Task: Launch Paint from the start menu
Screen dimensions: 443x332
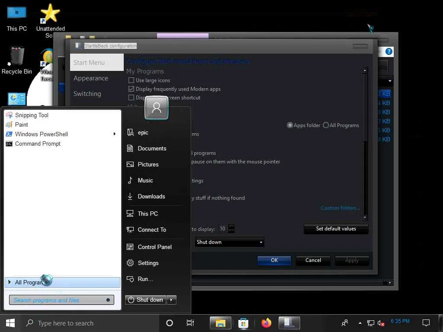Action: tap(21, 124)
